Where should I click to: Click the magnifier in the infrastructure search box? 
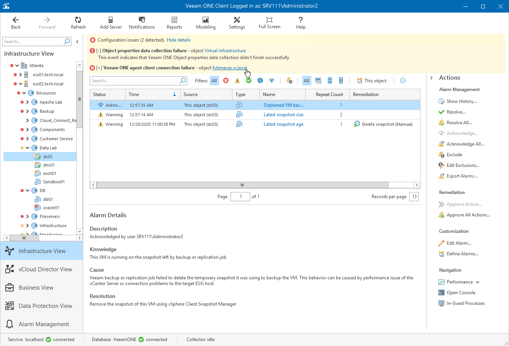pyautogui.click(x=67, y=42)
